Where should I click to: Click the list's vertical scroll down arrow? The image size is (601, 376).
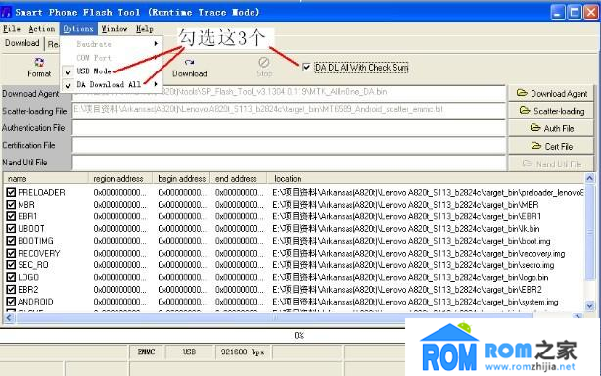pyautogui.click(x=589, y=305)
